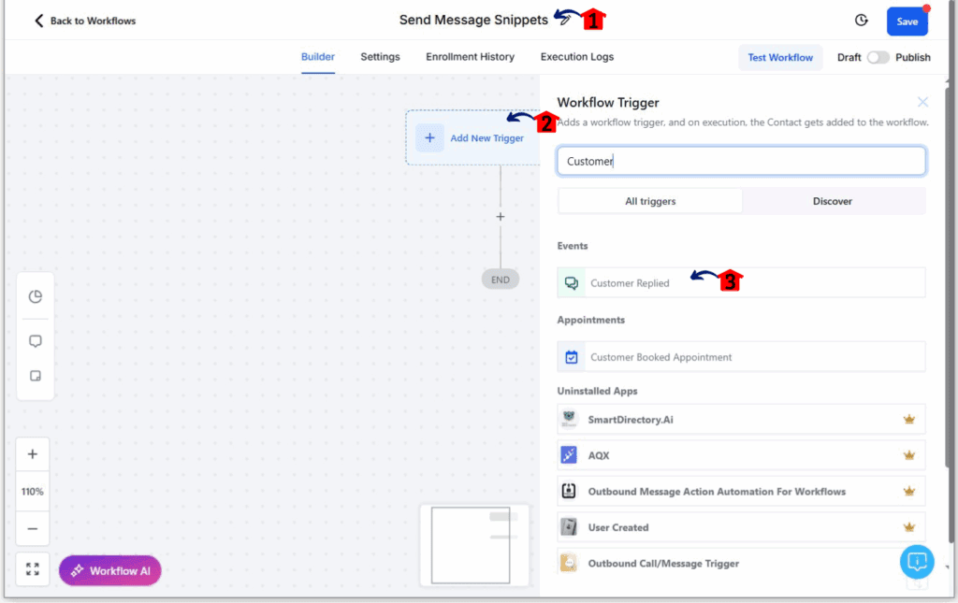The image size is (958, 603).
Task: Click the crown icon for SmartDirectory.Ai
Action: tap(909, 419)
